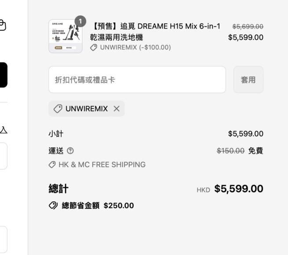Click the HK & MC FREE SHIPPING text

click(102, 165)
